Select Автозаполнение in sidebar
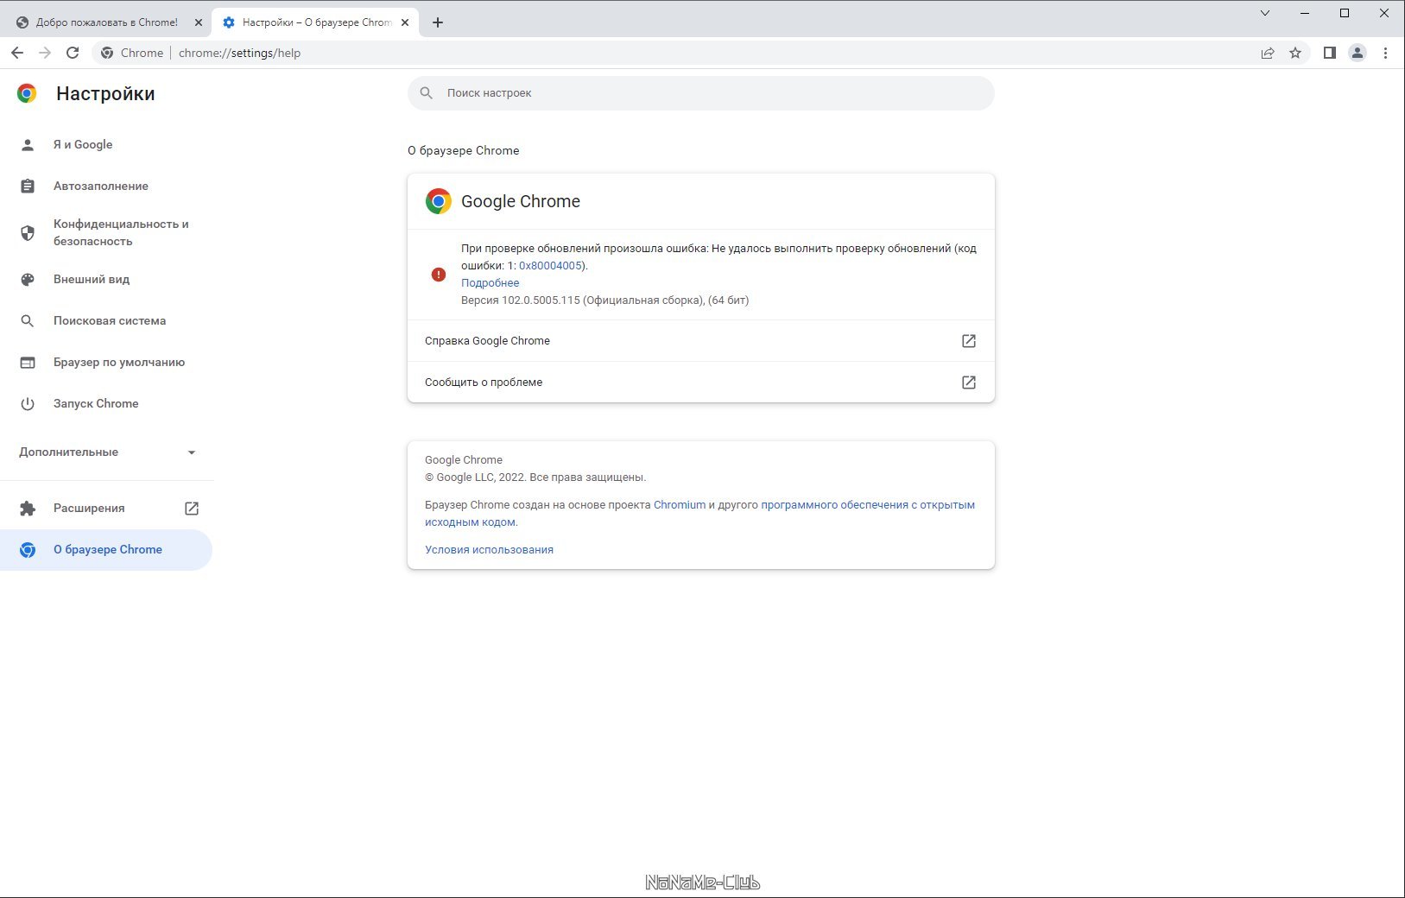The height and width of the screenshot is (898, 1405). click(101, 187)
